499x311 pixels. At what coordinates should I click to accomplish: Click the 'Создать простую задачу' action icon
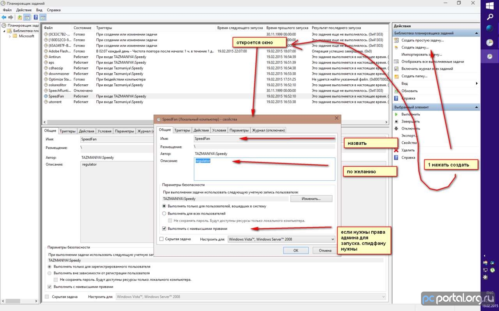pyautogui.click(x=396, y=40)
